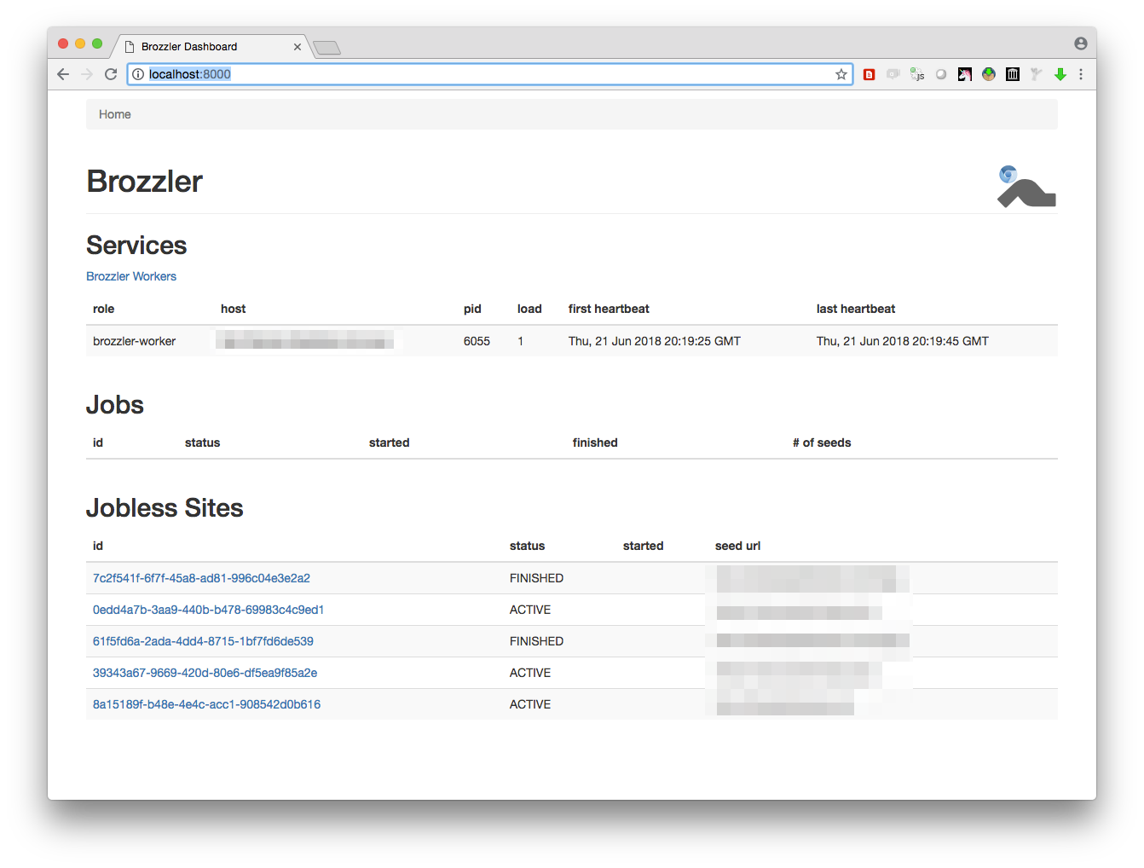Click the Home breadcrumb link
The image size is (1144, 868).
coord(115,114)
